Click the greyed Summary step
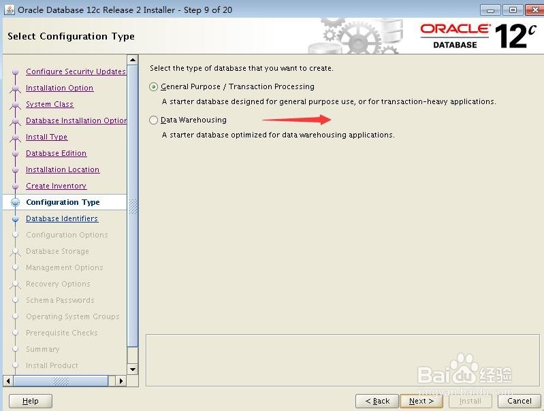The image size is (544, 411). [x=43, y=349]
